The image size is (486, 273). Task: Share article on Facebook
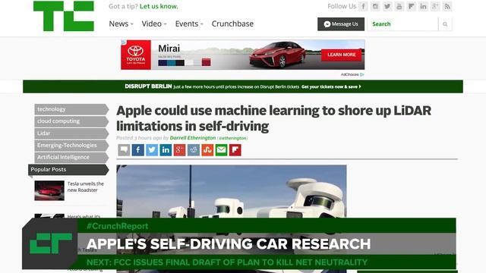pyautogui.click(x=138, y=150)
